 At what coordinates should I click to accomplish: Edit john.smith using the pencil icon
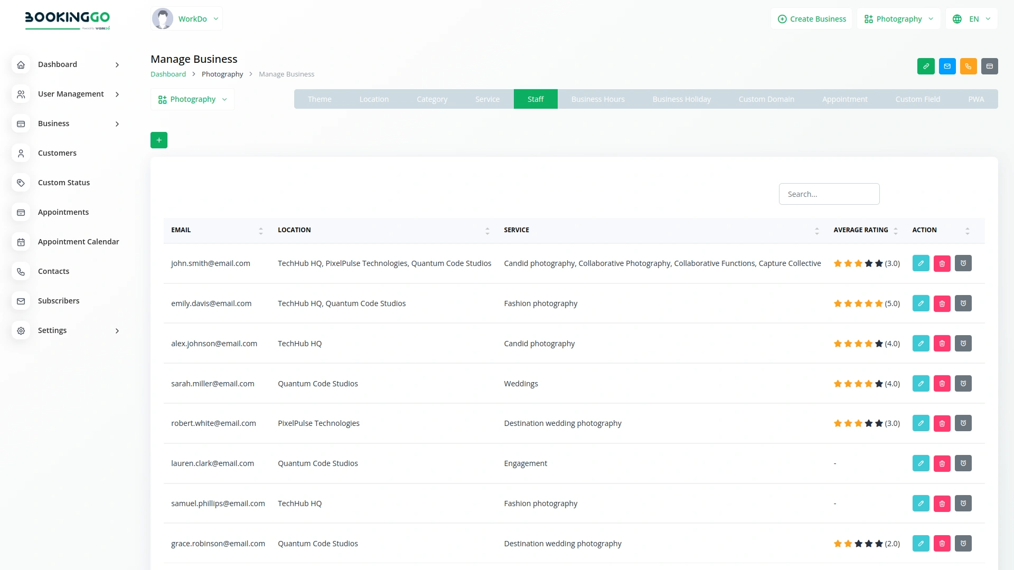point(921,263)
